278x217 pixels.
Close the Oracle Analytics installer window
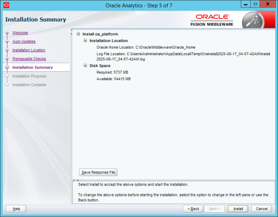click(x=267, y=4)
